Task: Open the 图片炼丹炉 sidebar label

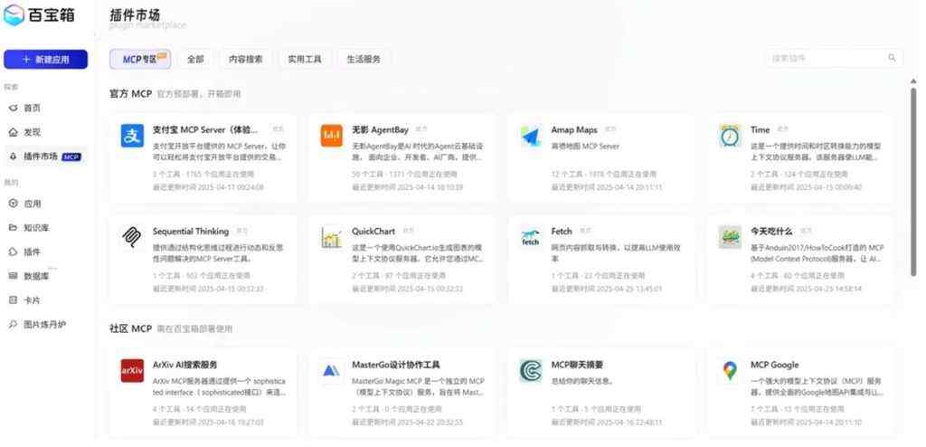Action: click(x=45, y=325)
